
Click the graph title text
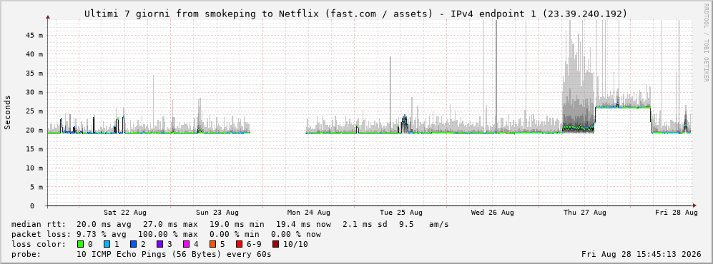pos(356,14)
